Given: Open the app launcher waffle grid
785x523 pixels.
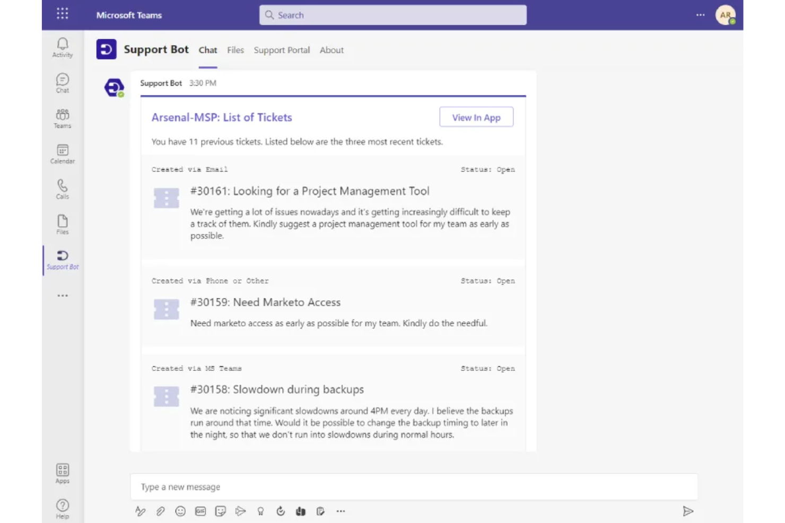Looking at the screenshot, I should pyautogui.click(x=63, y=14).
